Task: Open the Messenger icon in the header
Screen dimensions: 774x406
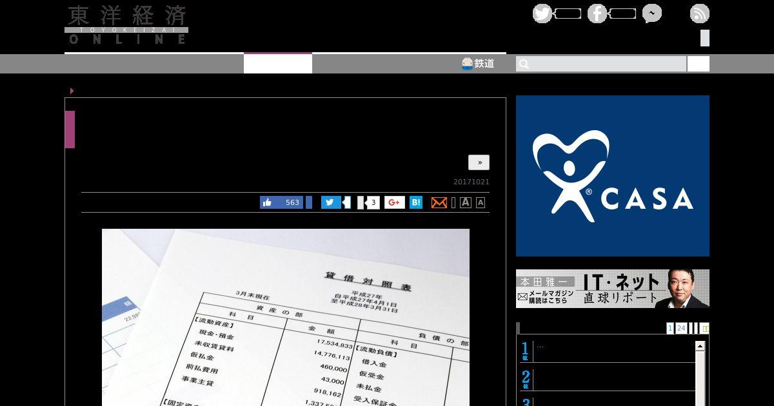Action: tap(651, 14)
